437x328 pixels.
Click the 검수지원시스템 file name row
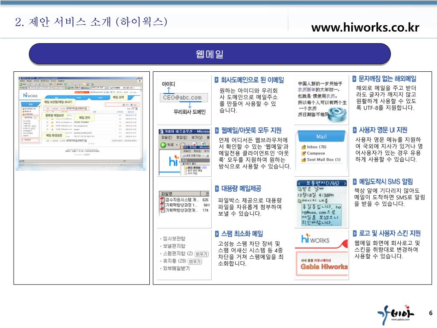pos(183,200)
